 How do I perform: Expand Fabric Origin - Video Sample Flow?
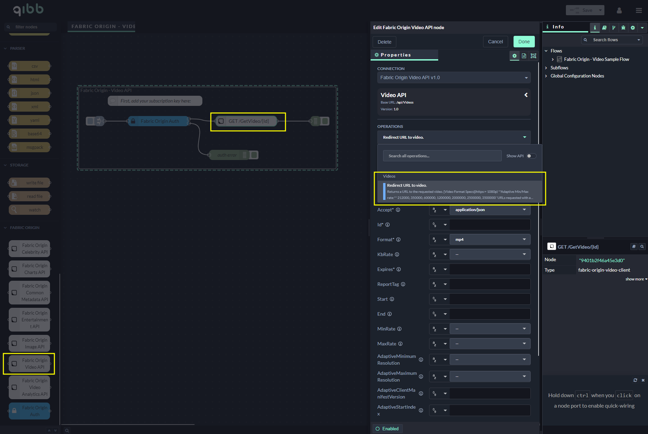(x=553, y=60)
